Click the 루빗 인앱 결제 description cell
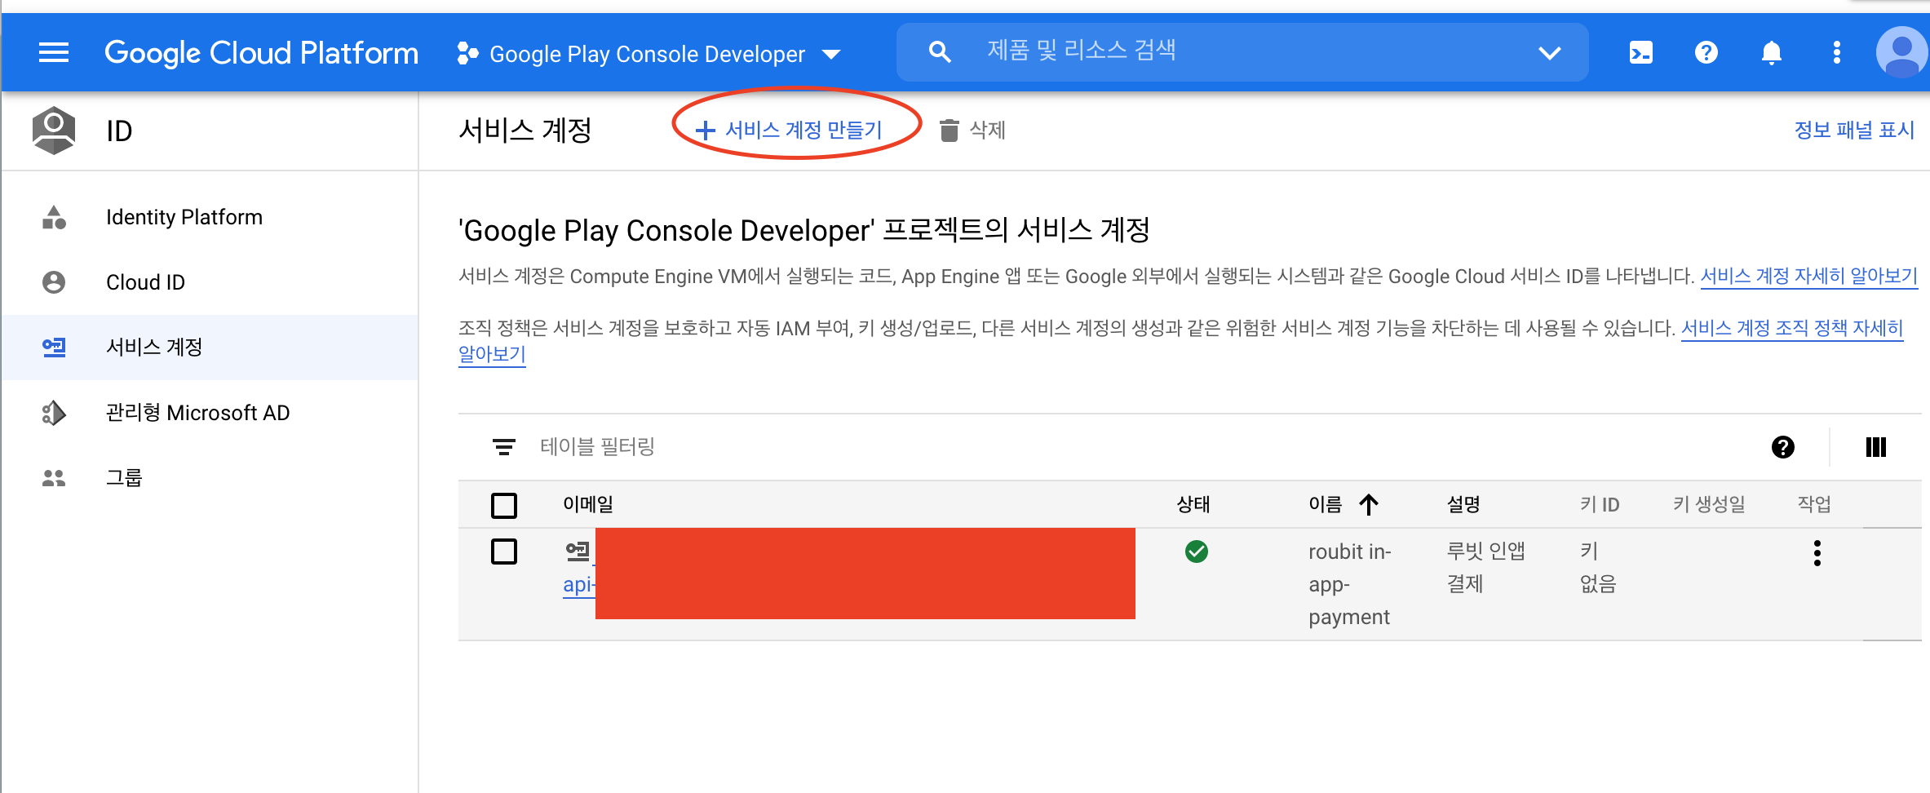Viewport: 1930px width, 793px height. 1486,568
